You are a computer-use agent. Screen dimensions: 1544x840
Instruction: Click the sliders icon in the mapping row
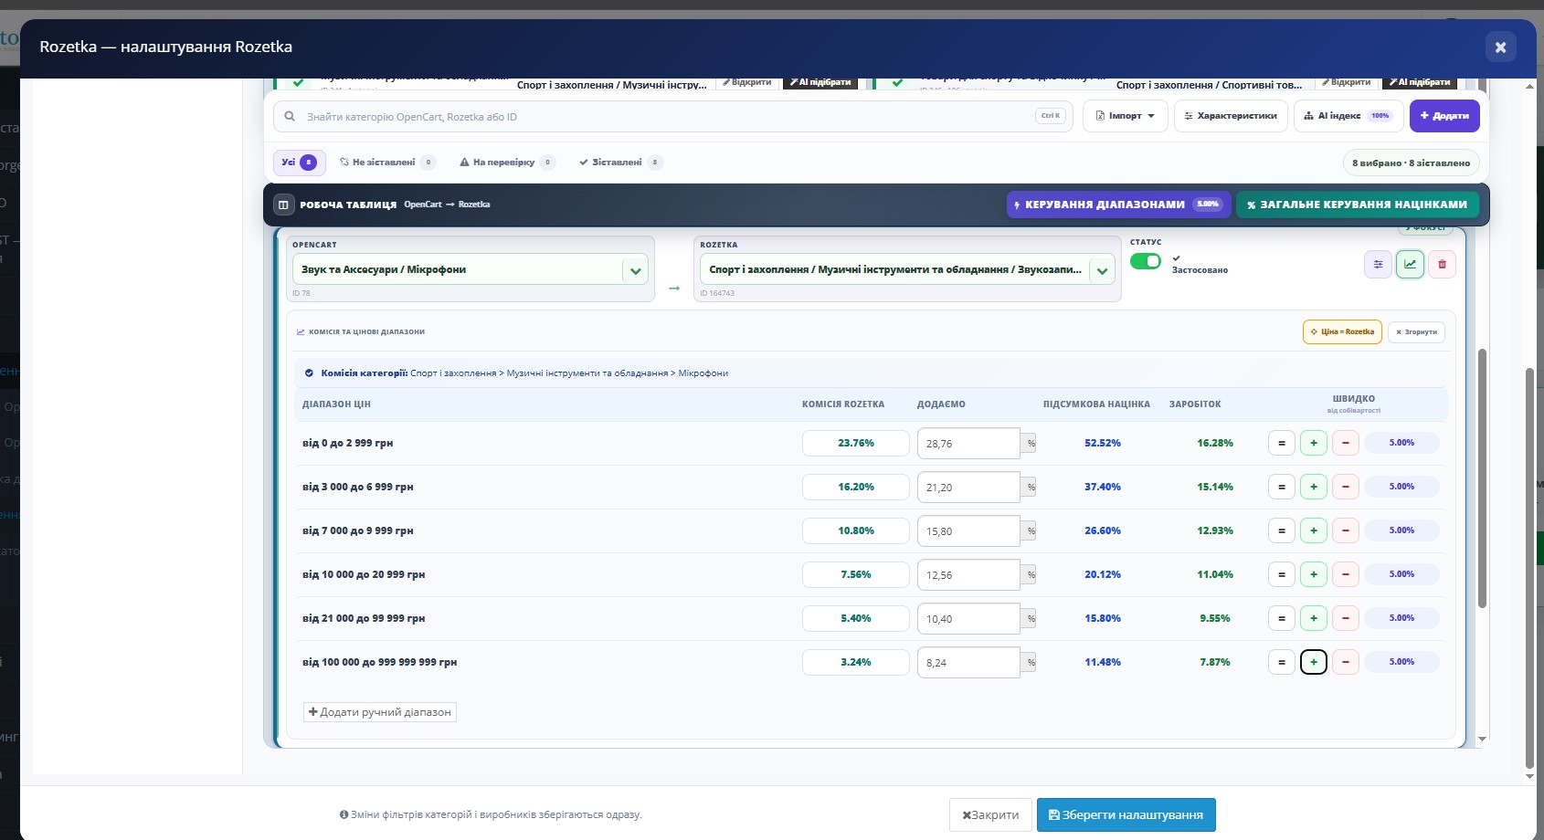(x=1378, y=265)
